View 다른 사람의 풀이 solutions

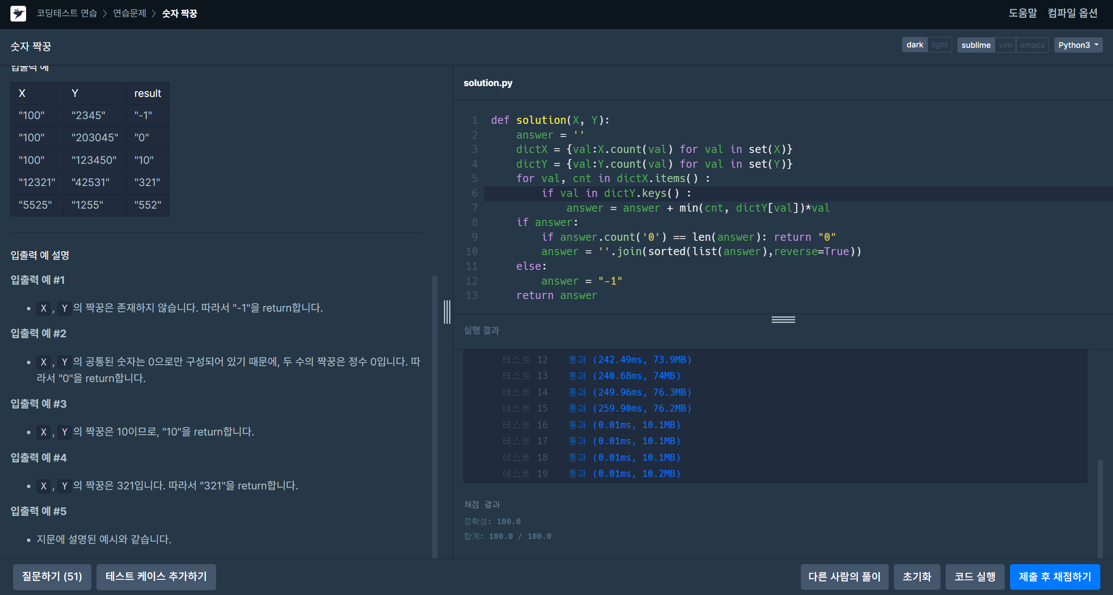click(844, 576)
